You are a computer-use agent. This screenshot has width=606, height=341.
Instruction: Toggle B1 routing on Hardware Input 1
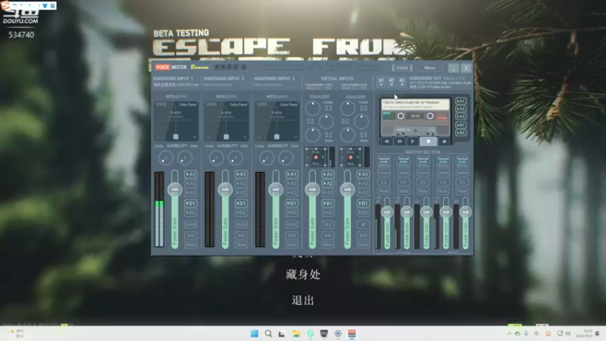coord(191,203)
